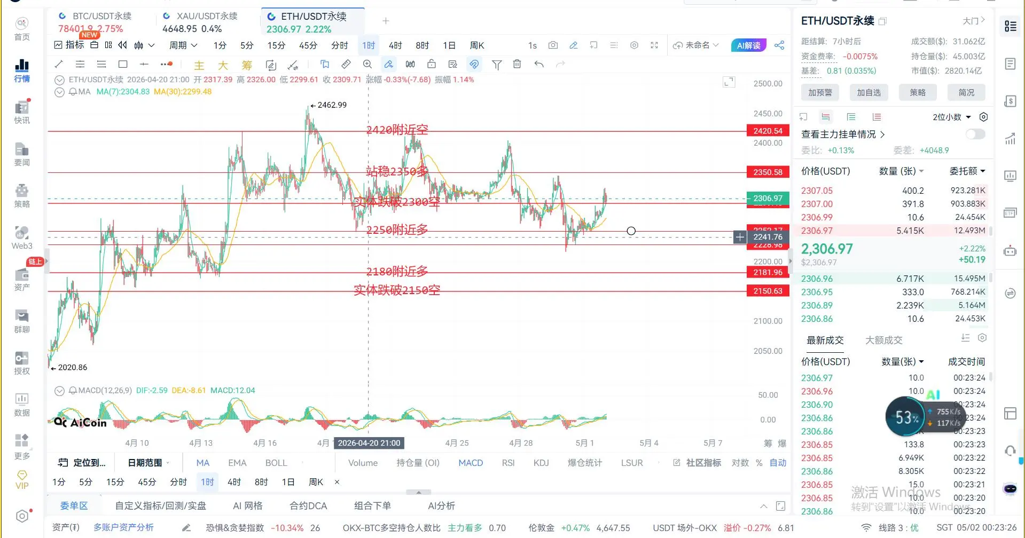1025x538 pixels.
Task: Click the 策略 button in the right panel
Action: tap(918, 92)
